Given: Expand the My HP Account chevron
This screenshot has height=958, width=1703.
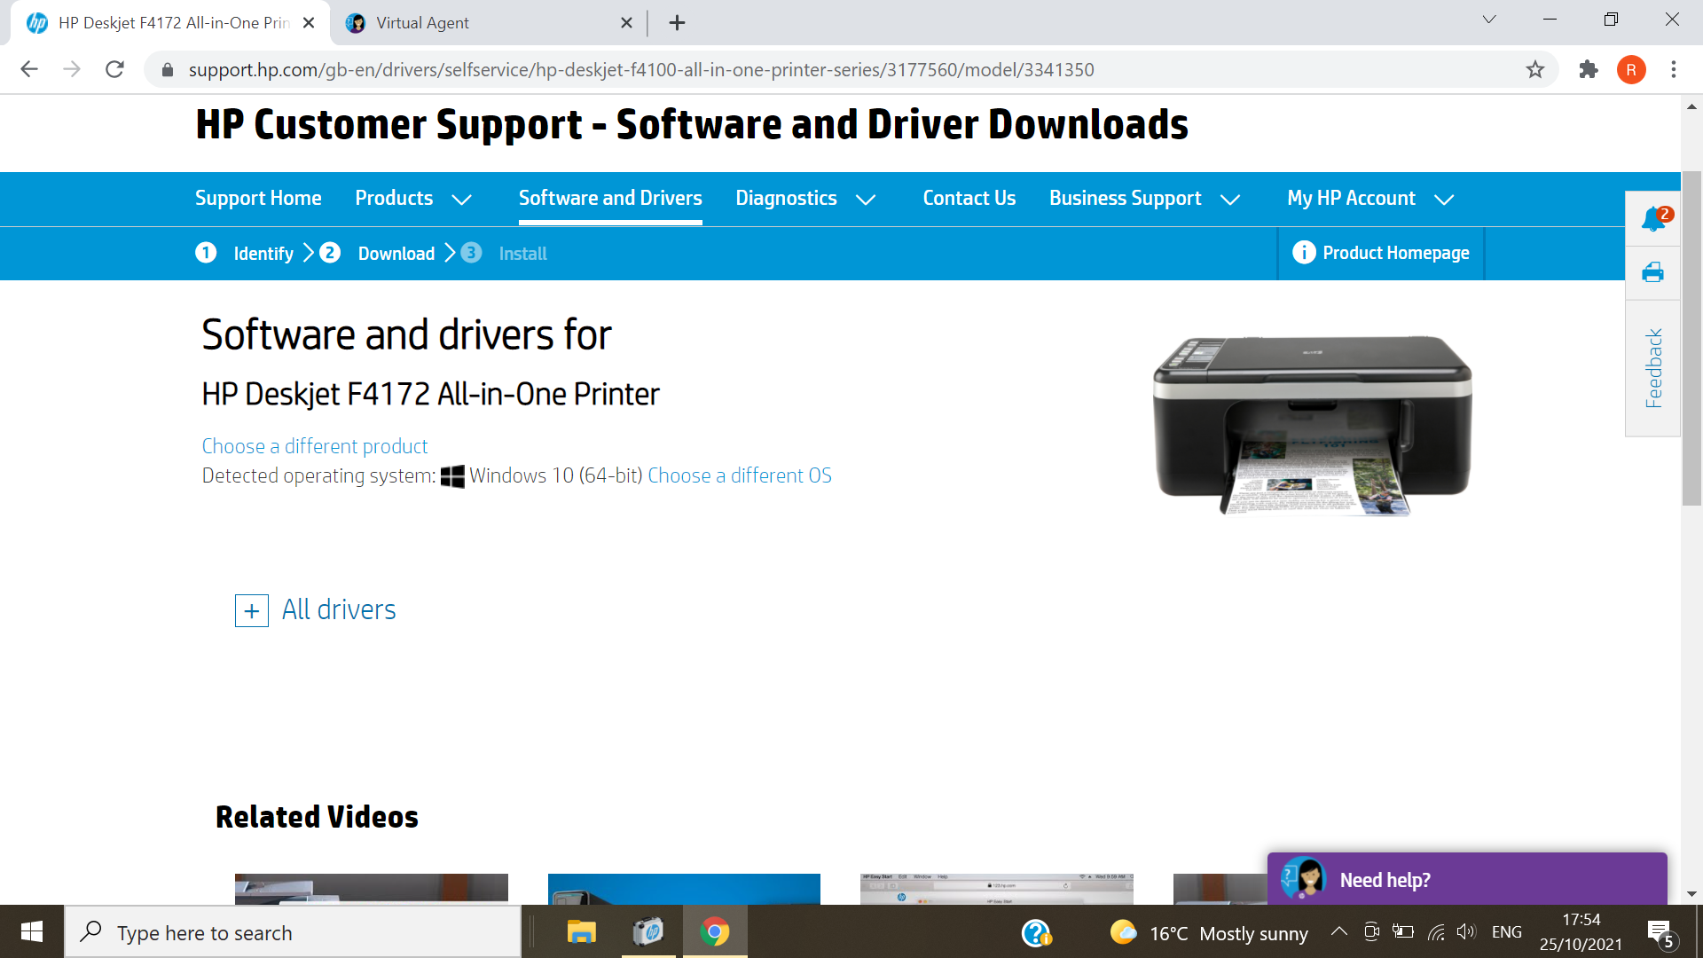Looking at the screenshot, I should tap(1444, 200).
